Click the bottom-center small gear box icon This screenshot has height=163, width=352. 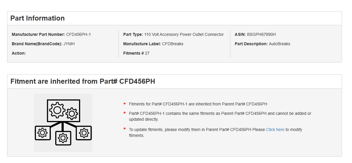point(63,138)
